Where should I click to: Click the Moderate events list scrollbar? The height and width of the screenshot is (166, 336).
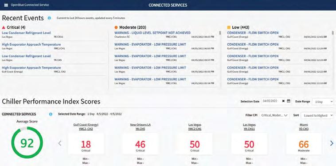click(220, 33)
